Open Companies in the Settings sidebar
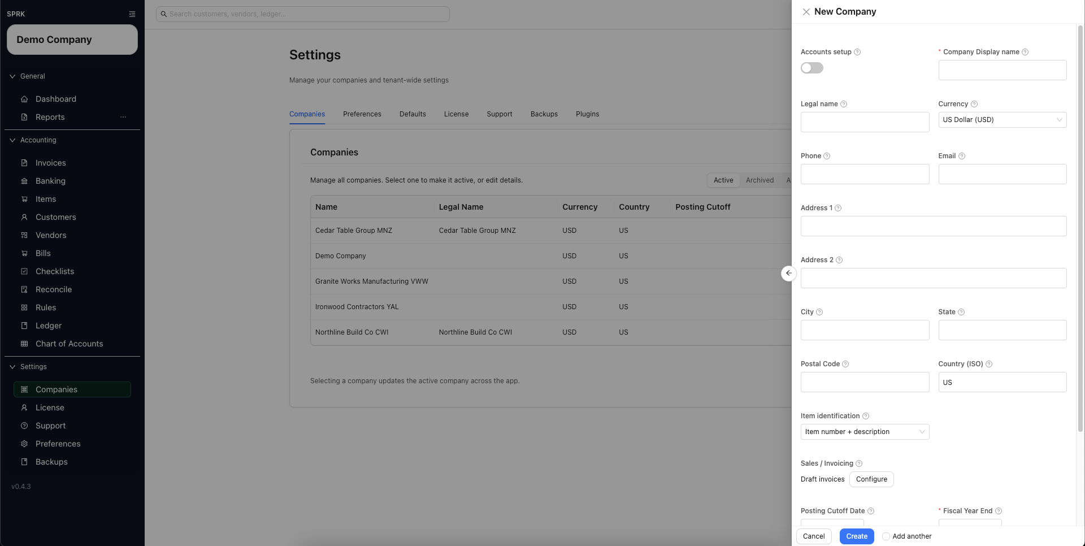The image size is (1085, 546). (72, 389)
